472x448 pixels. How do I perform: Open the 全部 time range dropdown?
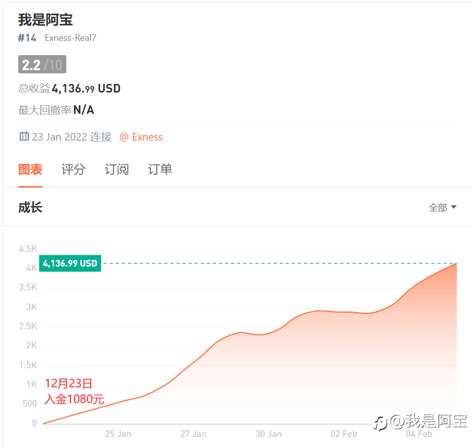443,208
